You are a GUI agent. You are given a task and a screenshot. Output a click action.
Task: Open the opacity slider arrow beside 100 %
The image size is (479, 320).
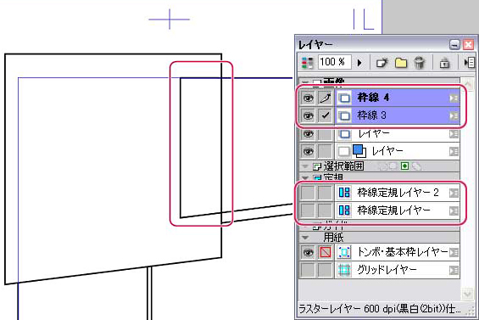(x=359, y=63)
